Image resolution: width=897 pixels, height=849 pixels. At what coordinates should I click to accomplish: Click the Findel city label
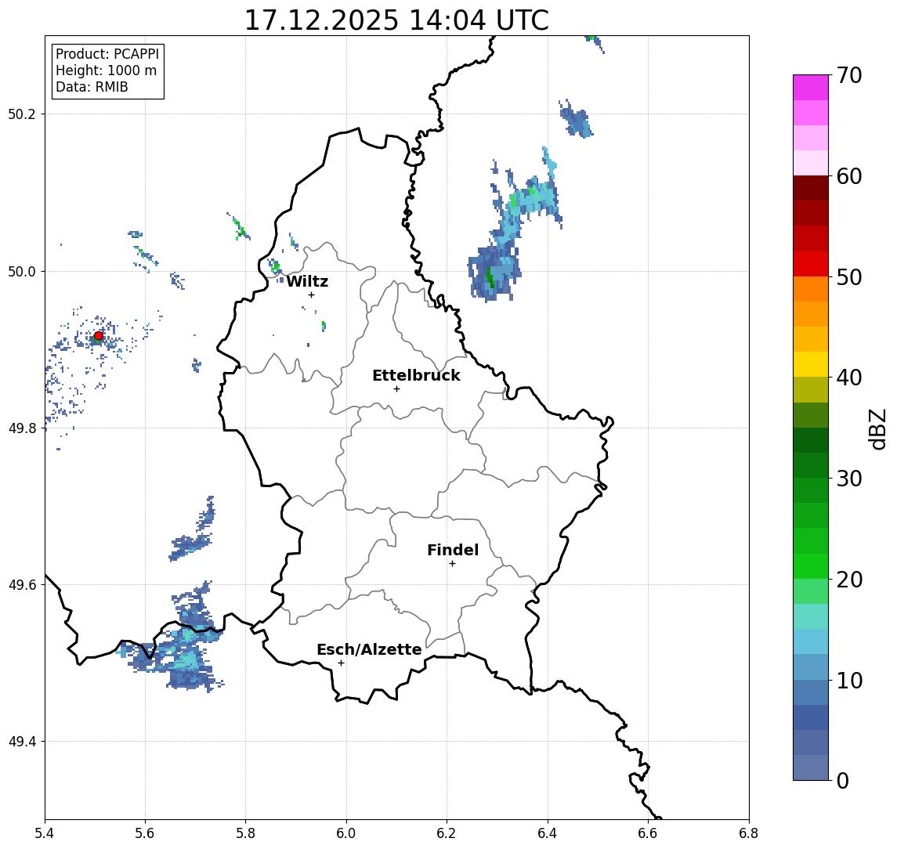453,550
